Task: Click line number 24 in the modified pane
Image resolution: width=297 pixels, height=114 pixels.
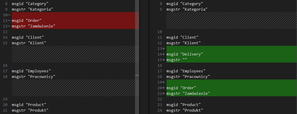Action: (160, 110)
